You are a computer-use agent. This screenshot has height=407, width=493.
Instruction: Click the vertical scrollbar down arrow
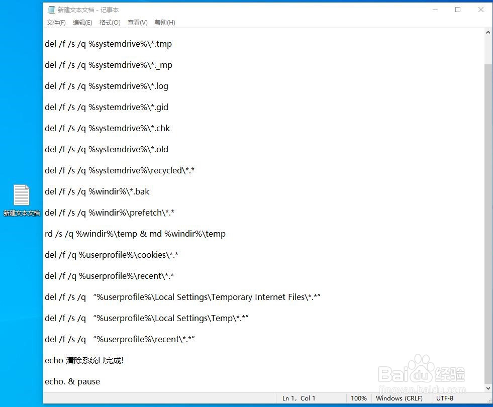click(x=488, y=387)
